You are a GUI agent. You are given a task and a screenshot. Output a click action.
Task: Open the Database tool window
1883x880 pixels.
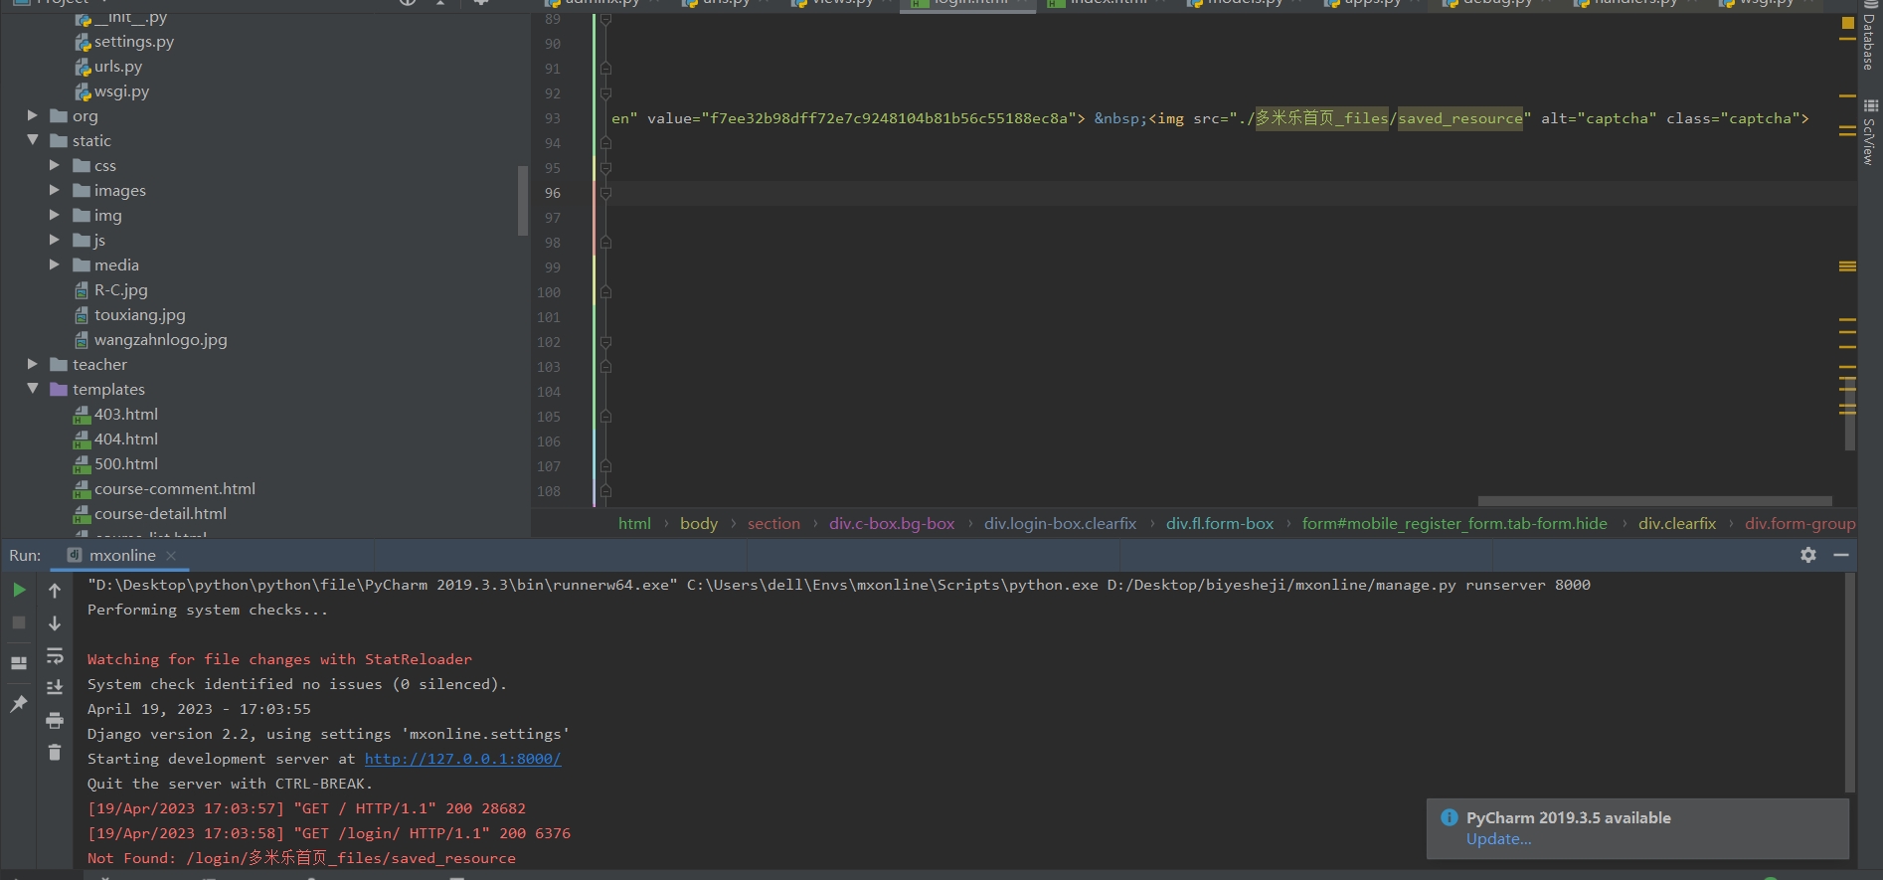click(1869, 36)
